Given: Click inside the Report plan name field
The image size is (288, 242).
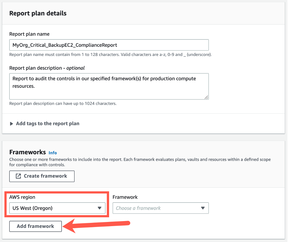Looking at the screenshot, I should (x=109, y=45).
